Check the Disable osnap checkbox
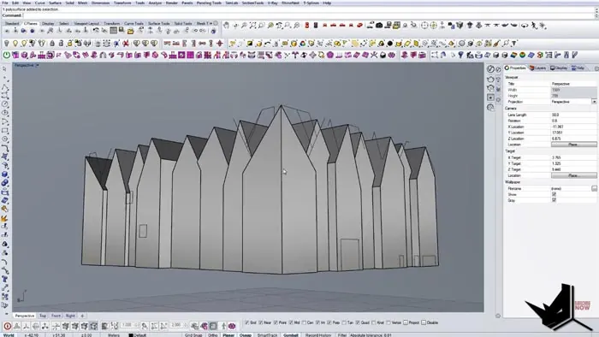Screen dimensions: 599x337 point(424,322)
